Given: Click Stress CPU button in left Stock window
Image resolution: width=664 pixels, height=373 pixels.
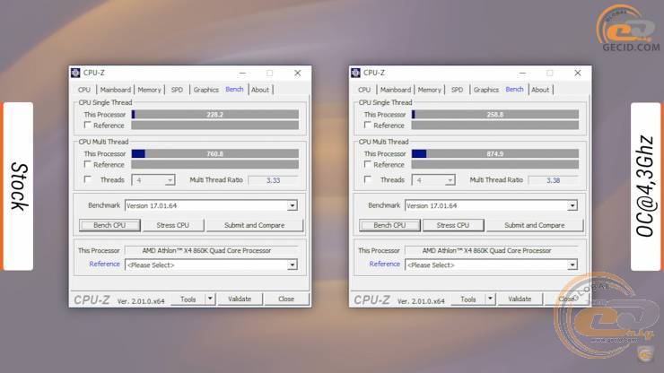Looking at the screenshot, I should click(x=173, y=225).
